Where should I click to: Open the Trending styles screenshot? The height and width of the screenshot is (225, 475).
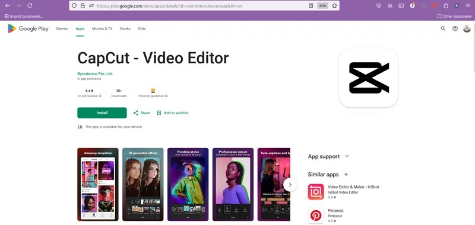point(188,184)
